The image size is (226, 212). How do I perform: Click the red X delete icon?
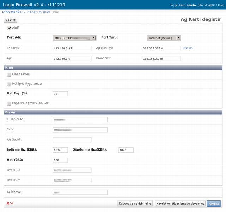8,203
